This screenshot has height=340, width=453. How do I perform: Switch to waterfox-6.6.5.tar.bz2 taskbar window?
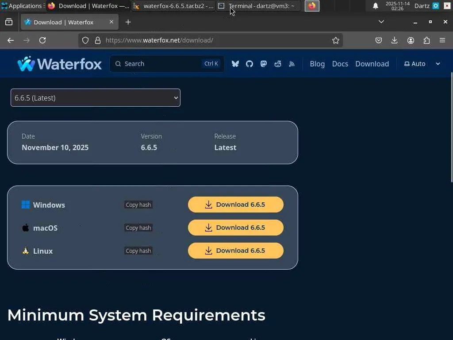[x=174, y=6]
